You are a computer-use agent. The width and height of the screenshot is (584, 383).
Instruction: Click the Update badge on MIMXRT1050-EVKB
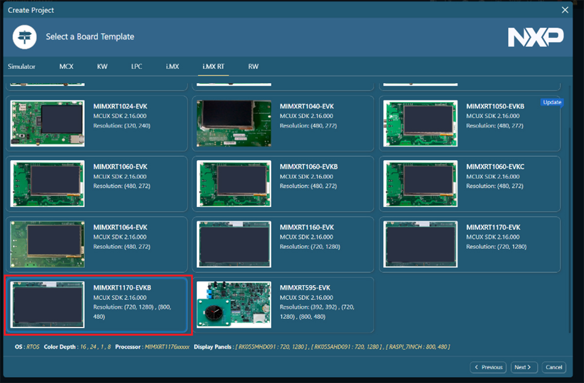(x=552, y=102)
